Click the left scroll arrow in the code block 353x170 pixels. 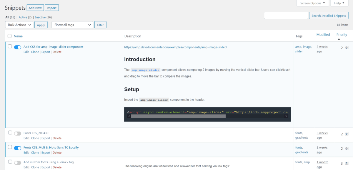pos(129,116)
